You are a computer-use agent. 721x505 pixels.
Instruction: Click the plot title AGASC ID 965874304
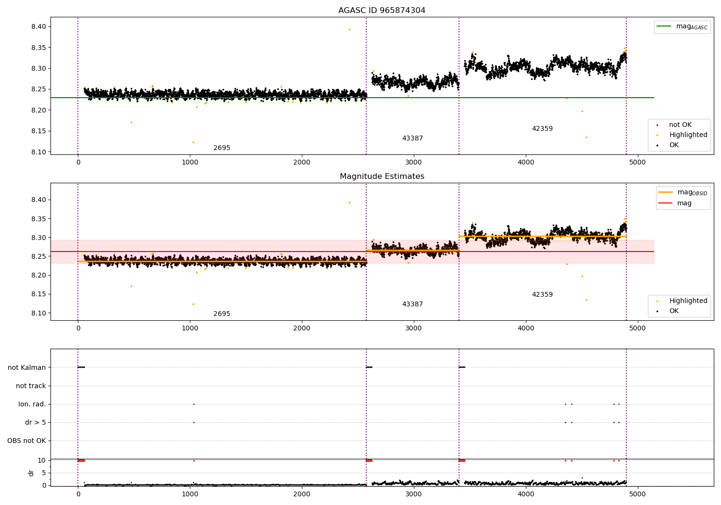tap(382, 11)
